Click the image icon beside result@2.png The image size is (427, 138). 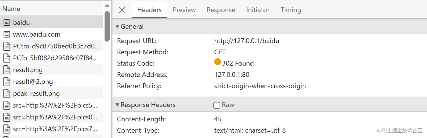[7, 82]
